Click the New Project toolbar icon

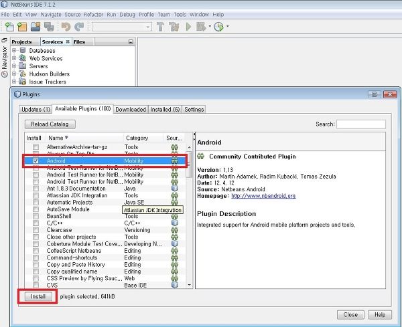point(22,27)
